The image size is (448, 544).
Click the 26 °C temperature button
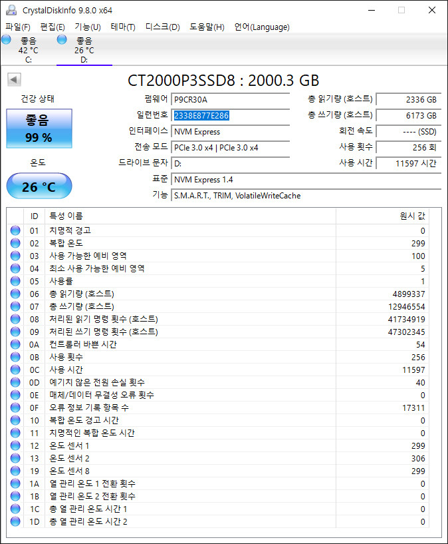tap(39, 186)
